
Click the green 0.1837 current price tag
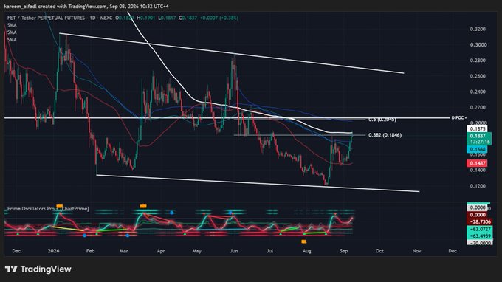click(x=478, y=136)
